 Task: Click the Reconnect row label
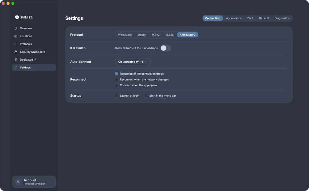(78, 79)
